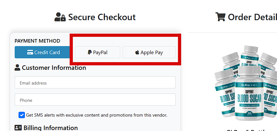Click the person icon beside Customer Information
Image resolution: width=277 pixels, height=131 pixels.
point(18,68)
